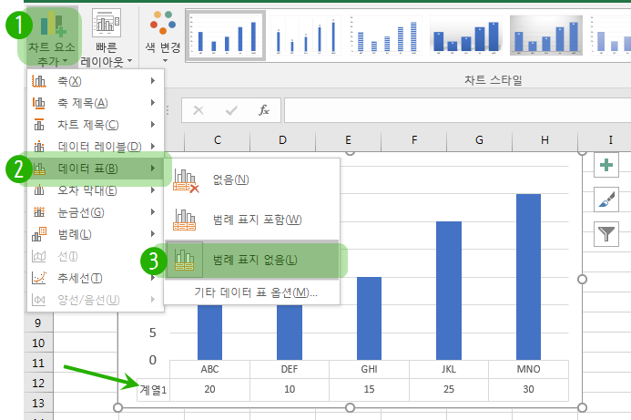Select column D header
631x420 pixels.
click(x=283, y=140)
